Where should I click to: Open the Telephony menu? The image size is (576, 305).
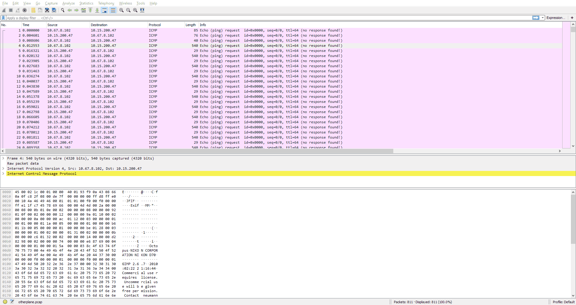pyautogui.click(x=106, y=3)
